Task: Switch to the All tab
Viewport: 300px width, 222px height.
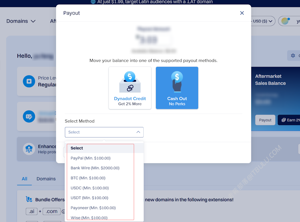Action: click(x=24, y=179)
